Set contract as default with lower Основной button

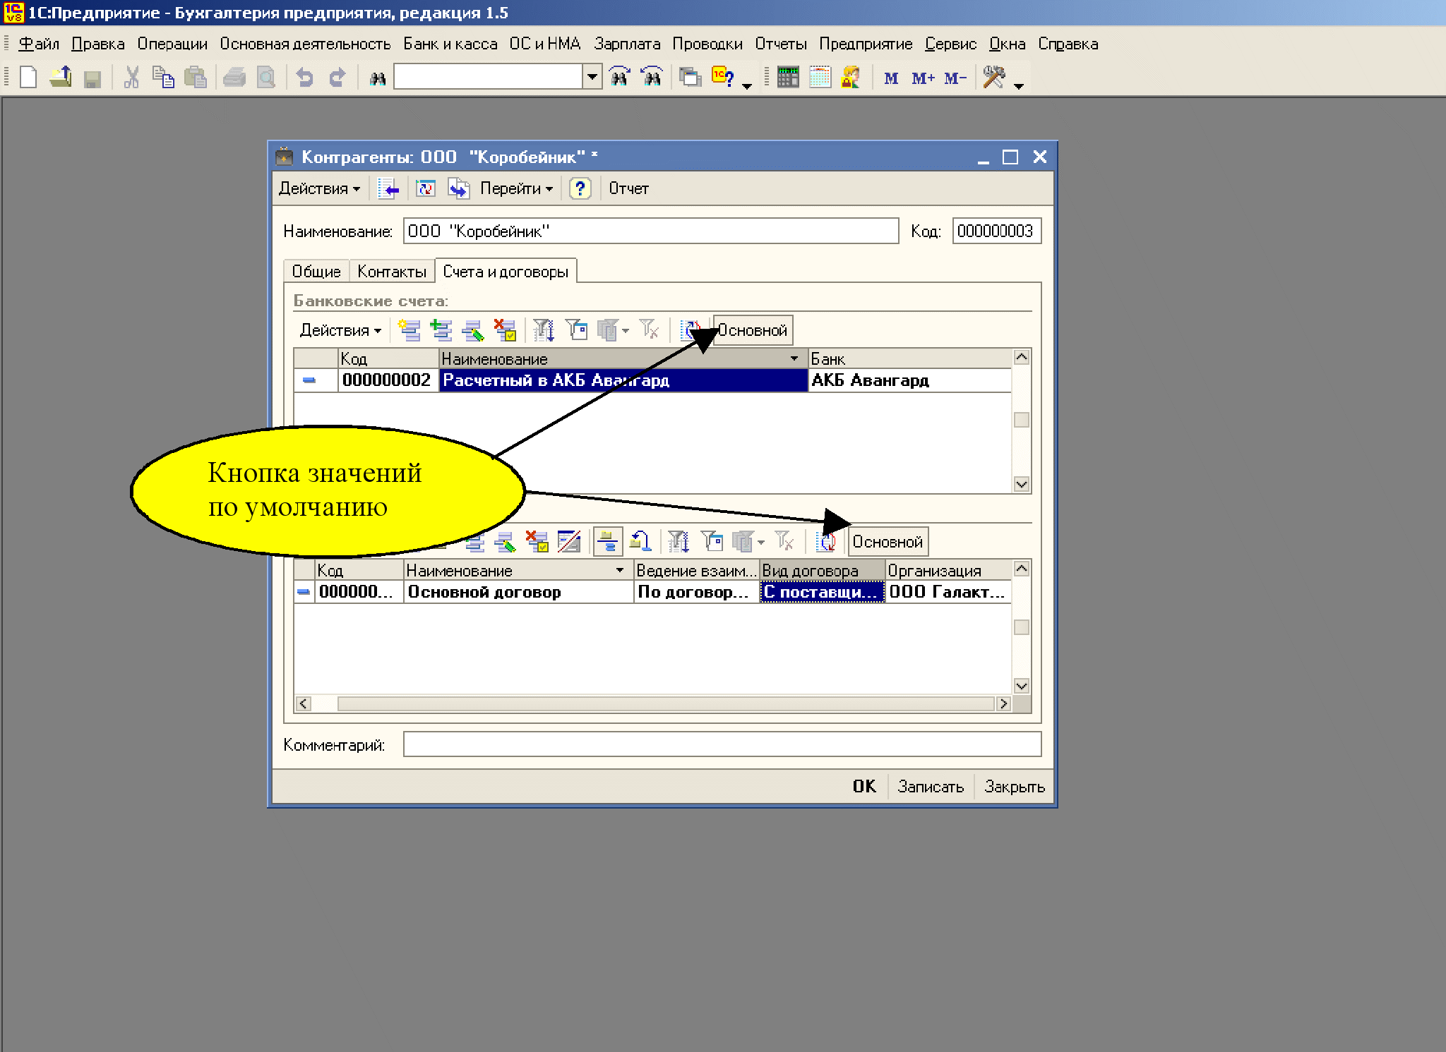click(888, 542)
